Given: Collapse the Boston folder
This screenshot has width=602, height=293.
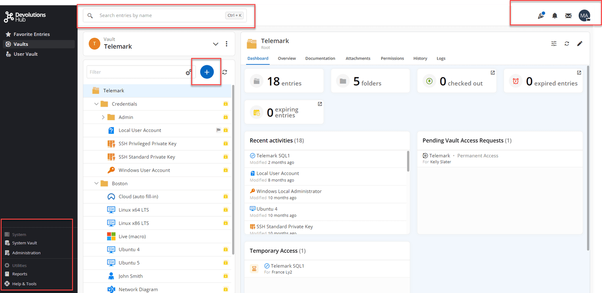Looking at the screenshot, I should click(96, 184).
